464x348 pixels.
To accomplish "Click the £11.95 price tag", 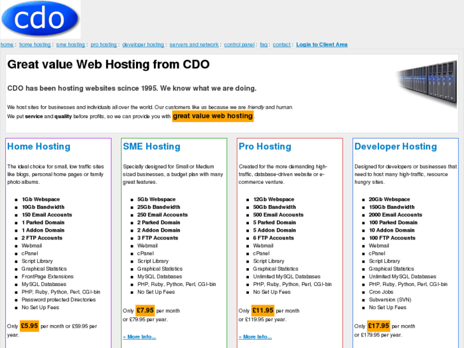I will pos(263,310).
